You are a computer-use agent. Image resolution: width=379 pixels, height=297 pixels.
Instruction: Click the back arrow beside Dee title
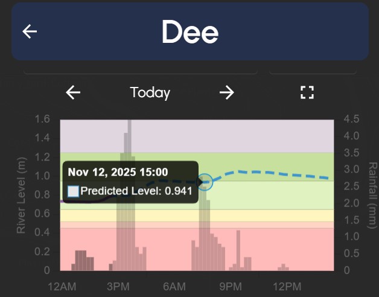pos(30,32)
